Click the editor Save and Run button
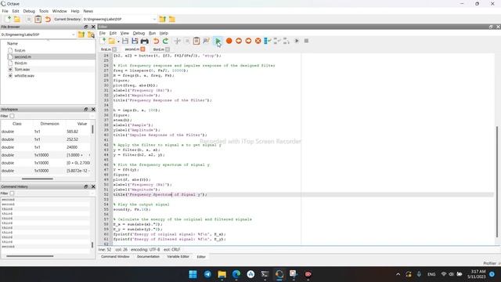 [218, 41]
